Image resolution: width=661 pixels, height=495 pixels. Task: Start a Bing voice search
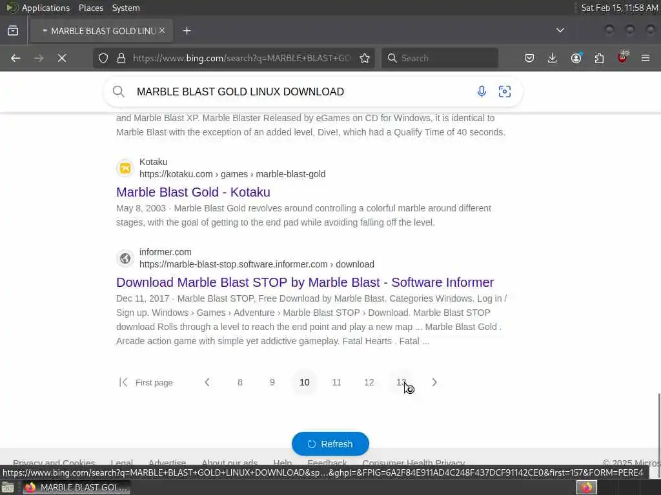[482, 92]
